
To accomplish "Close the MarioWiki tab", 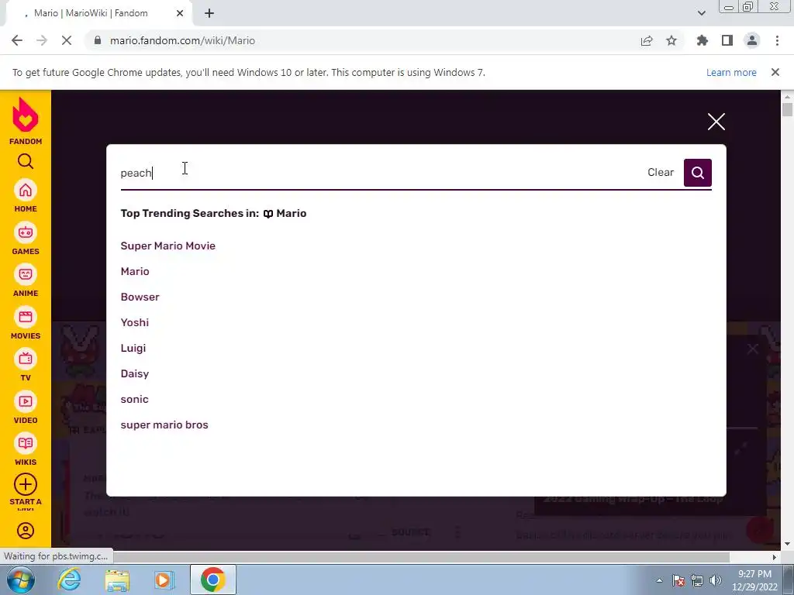I will [x=180, y=13].
